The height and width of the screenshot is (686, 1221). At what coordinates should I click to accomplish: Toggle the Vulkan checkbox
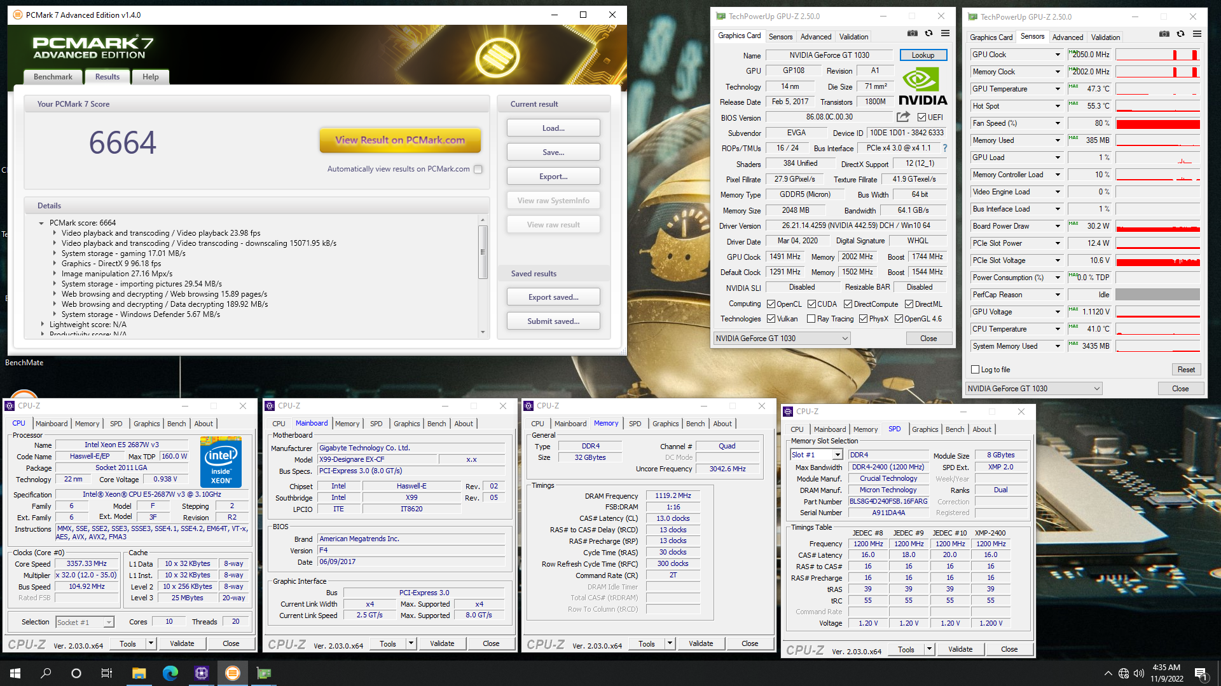[771, 319]
